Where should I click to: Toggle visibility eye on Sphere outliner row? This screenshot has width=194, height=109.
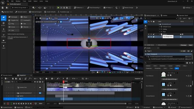coord(149,34)
